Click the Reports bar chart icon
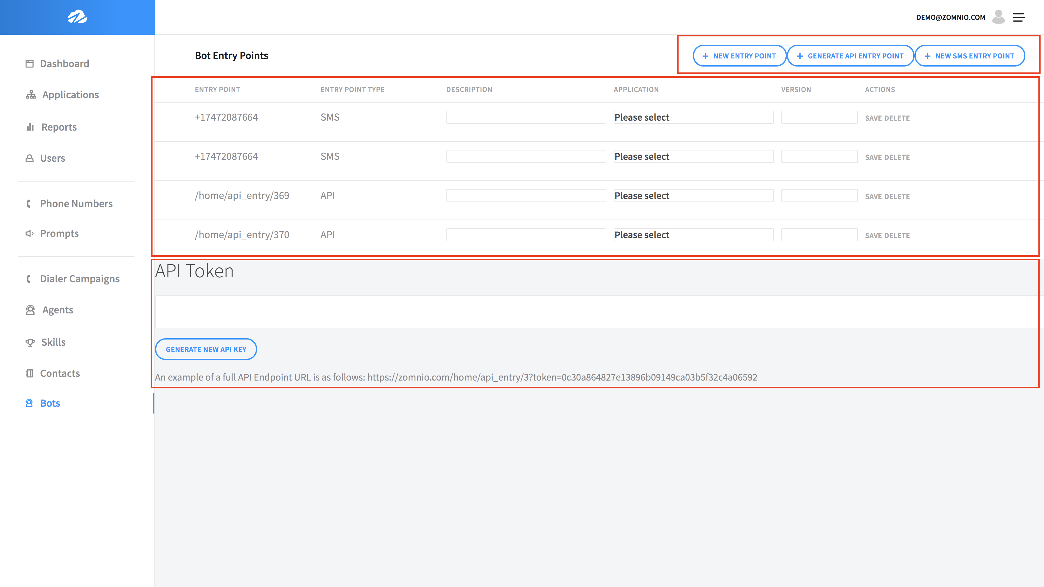The height and width of the screenshot is (587, 1044). point(30,127)
